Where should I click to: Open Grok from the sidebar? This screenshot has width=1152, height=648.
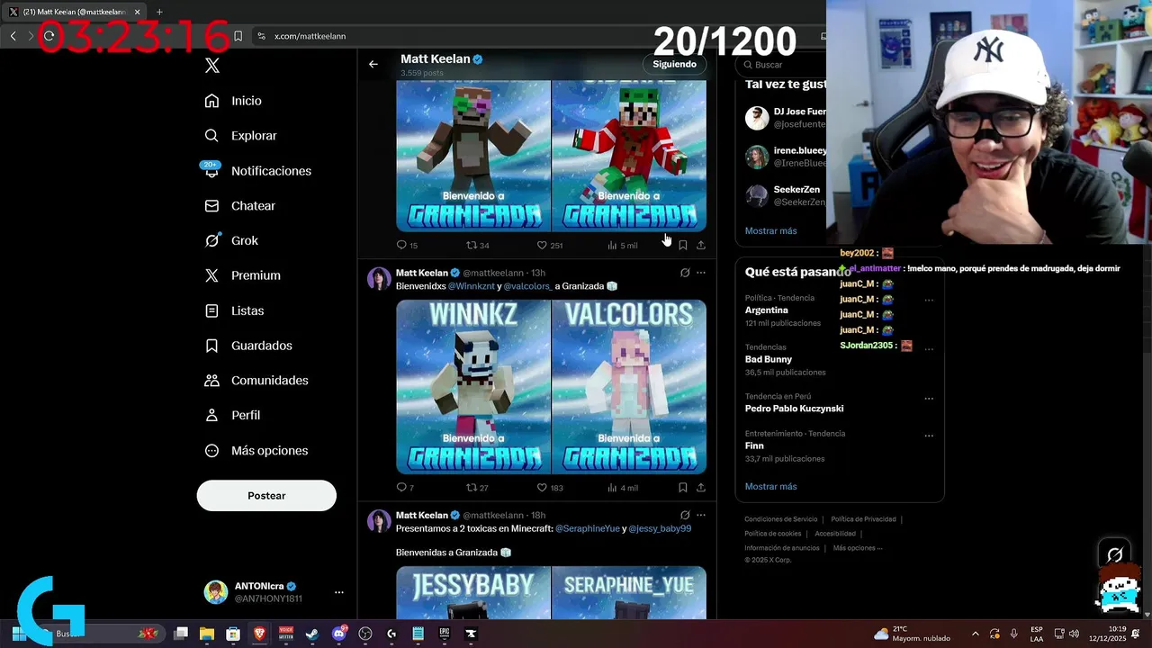(231, 240)
